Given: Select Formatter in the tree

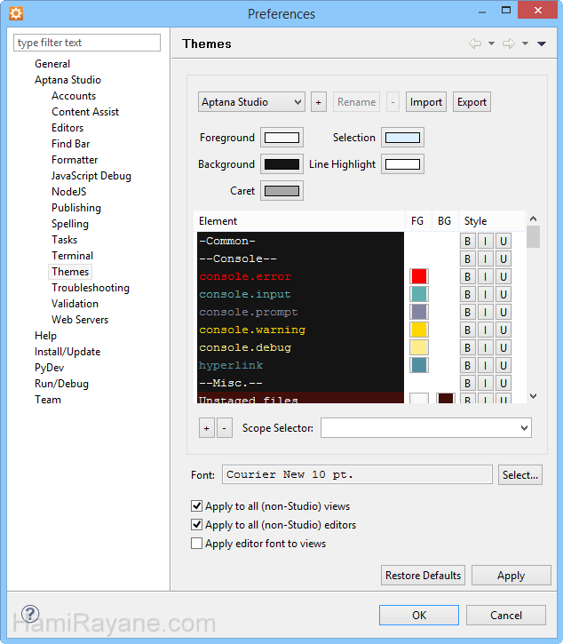Looking at the screenshot, I should tap(75, 160).
